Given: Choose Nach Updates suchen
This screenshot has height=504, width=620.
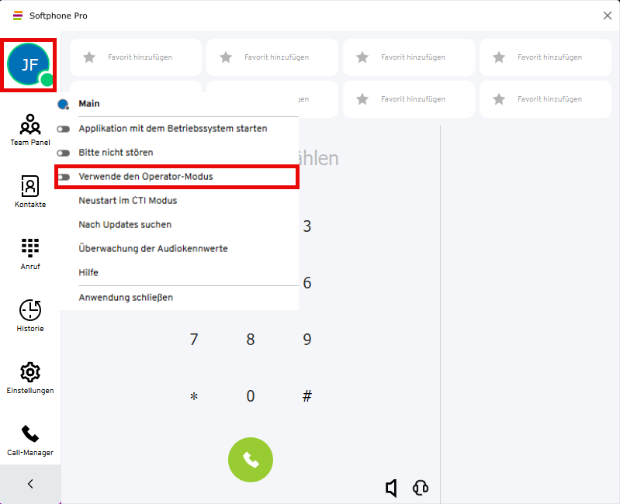Looking at the screenshot, I should tap(125, 225).
